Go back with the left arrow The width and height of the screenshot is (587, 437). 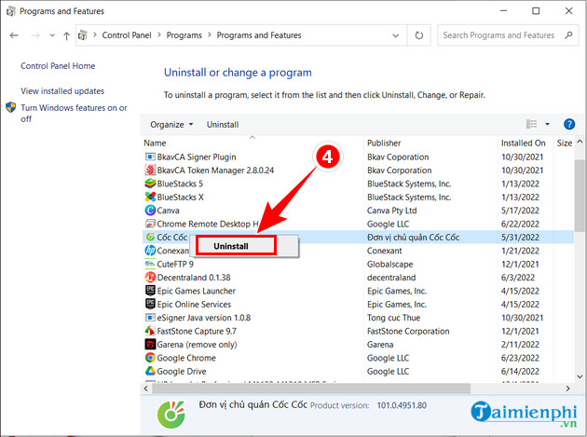(14, 35)
